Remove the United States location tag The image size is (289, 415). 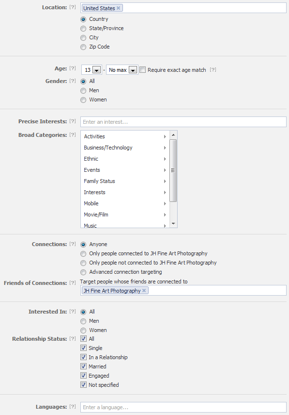click(118, 8)
